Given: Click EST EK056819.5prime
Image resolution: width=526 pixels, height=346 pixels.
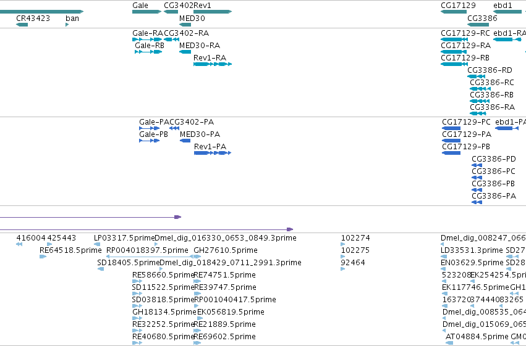Looking at the screenshot, I should point(200,319).
